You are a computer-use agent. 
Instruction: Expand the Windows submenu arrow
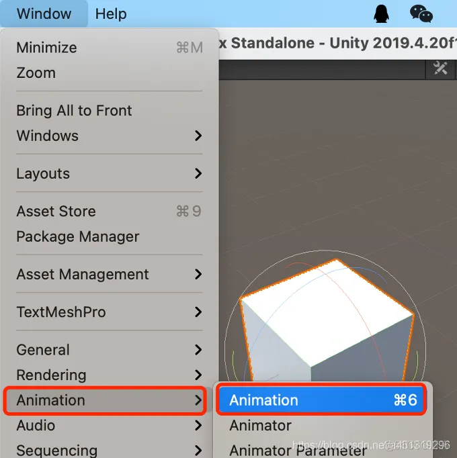point(198,136)
